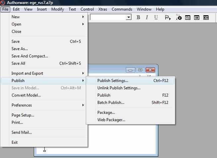Click the flowline end marker in design window

point(45,151)
